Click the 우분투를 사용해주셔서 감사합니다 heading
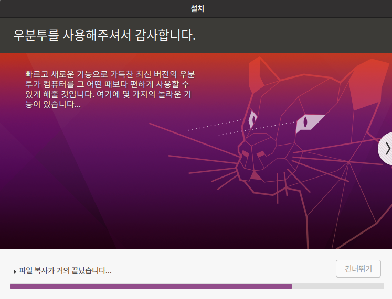The height and width of the screenshot is (299, 392). coord(104,35)
